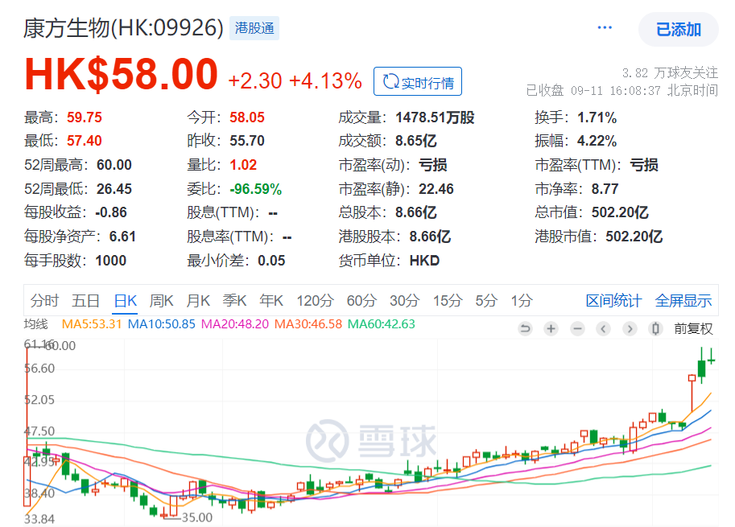Image resolution: width=735 pixels, height=527 pixels.
Task: Click the 52周最低 value 26.45
Action: [x=114, y=189]
